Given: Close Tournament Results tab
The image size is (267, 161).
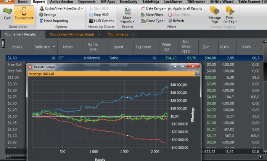Looking at the screenshot, I should pos(41,34).
